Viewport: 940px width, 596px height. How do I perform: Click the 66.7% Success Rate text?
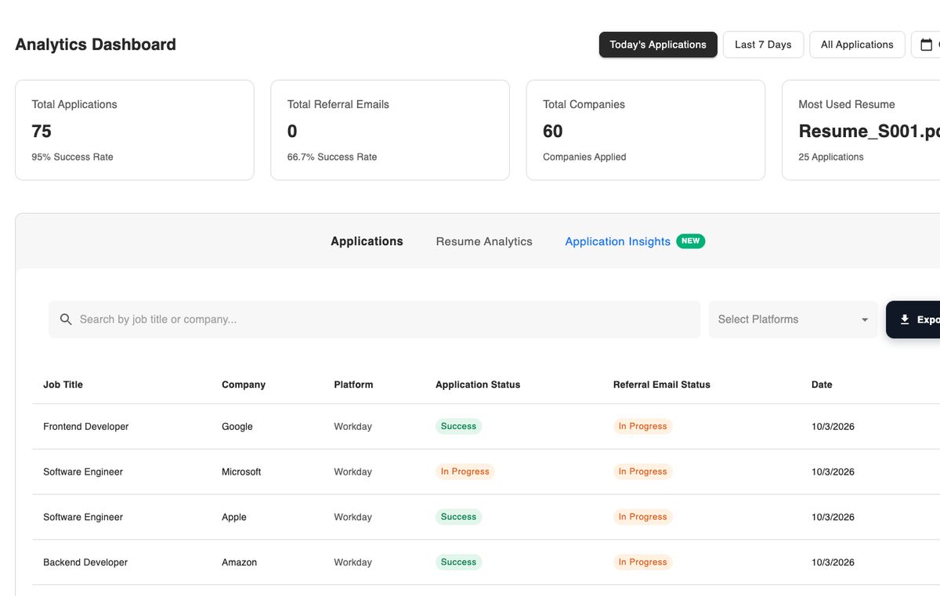[332, 157]
